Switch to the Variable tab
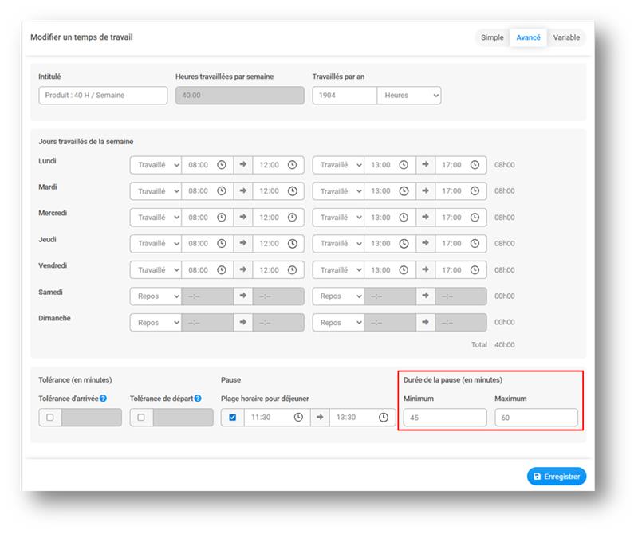This screenshot has height=534, width=638. (566, 37)
